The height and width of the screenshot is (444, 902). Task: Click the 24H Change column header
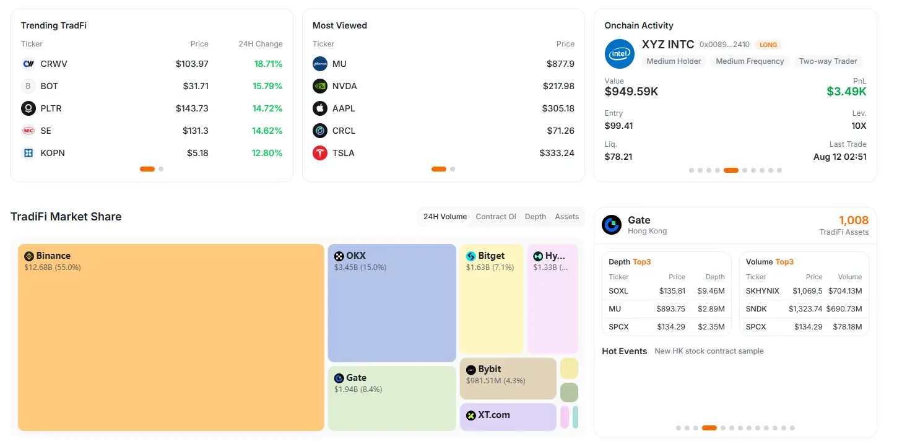(x=261, y=44)
